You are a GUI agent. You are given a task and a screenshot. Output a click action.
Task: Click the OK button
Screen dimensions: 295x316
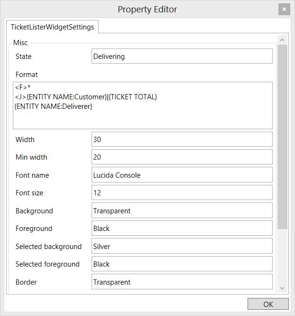(x=268, y=304)
